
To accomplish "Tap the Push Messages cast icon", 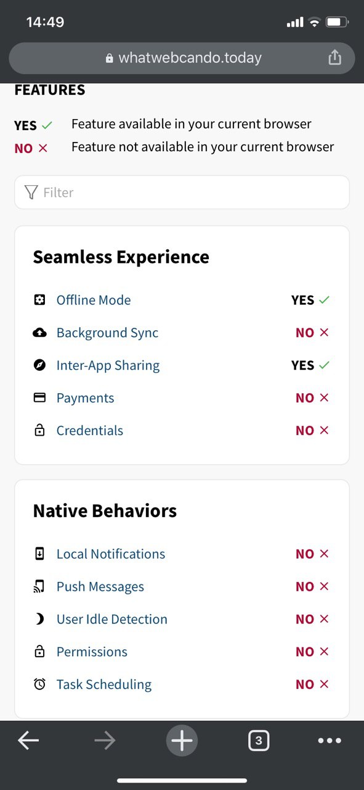I will 39,586.
